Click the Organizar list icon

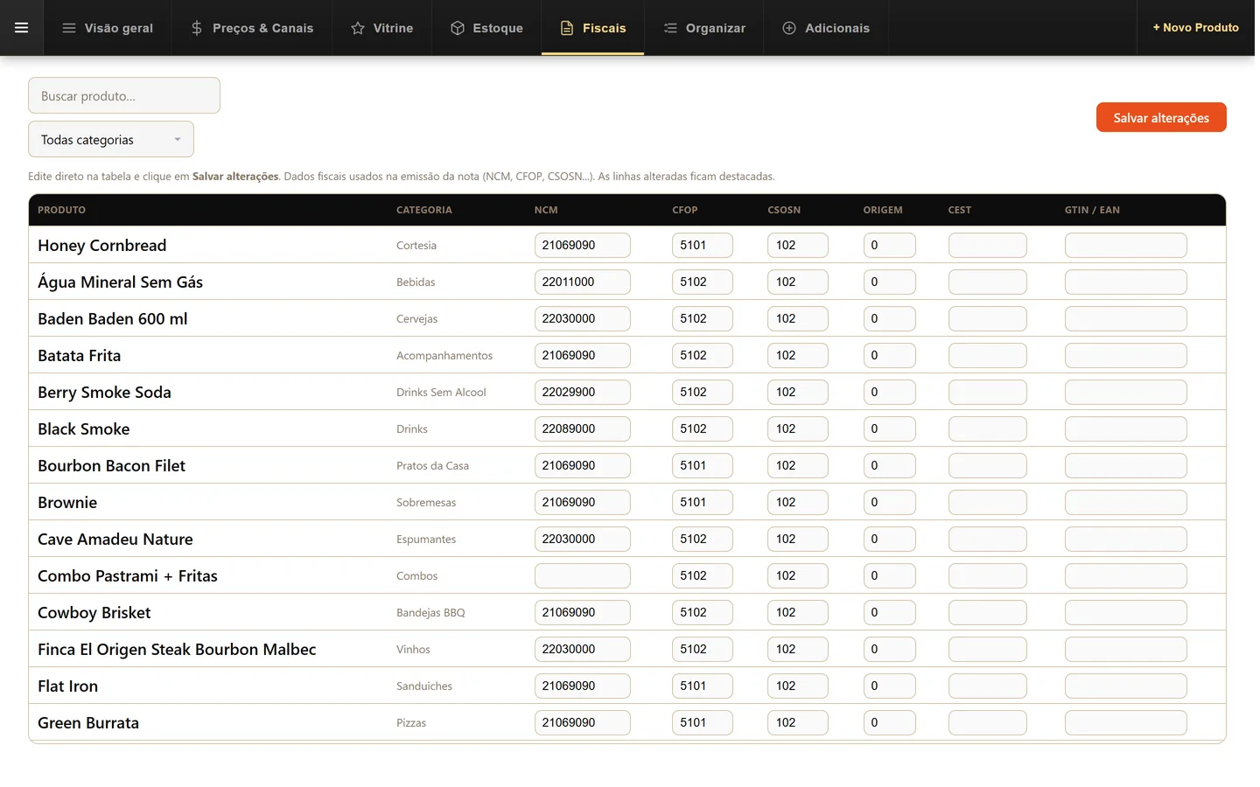coord(670,28)
